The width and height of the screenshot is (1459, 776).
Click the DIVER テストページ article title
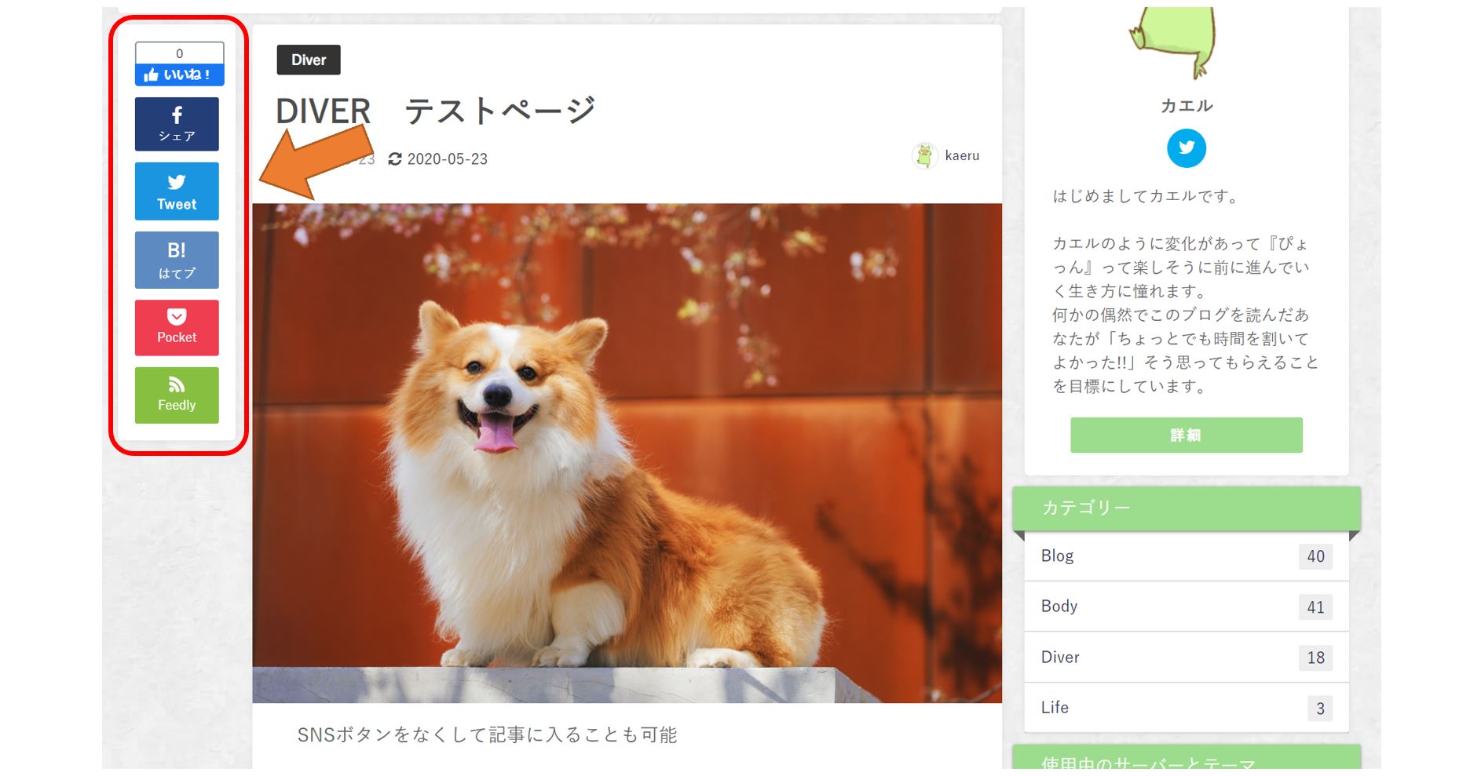click(x=436, y=111)
